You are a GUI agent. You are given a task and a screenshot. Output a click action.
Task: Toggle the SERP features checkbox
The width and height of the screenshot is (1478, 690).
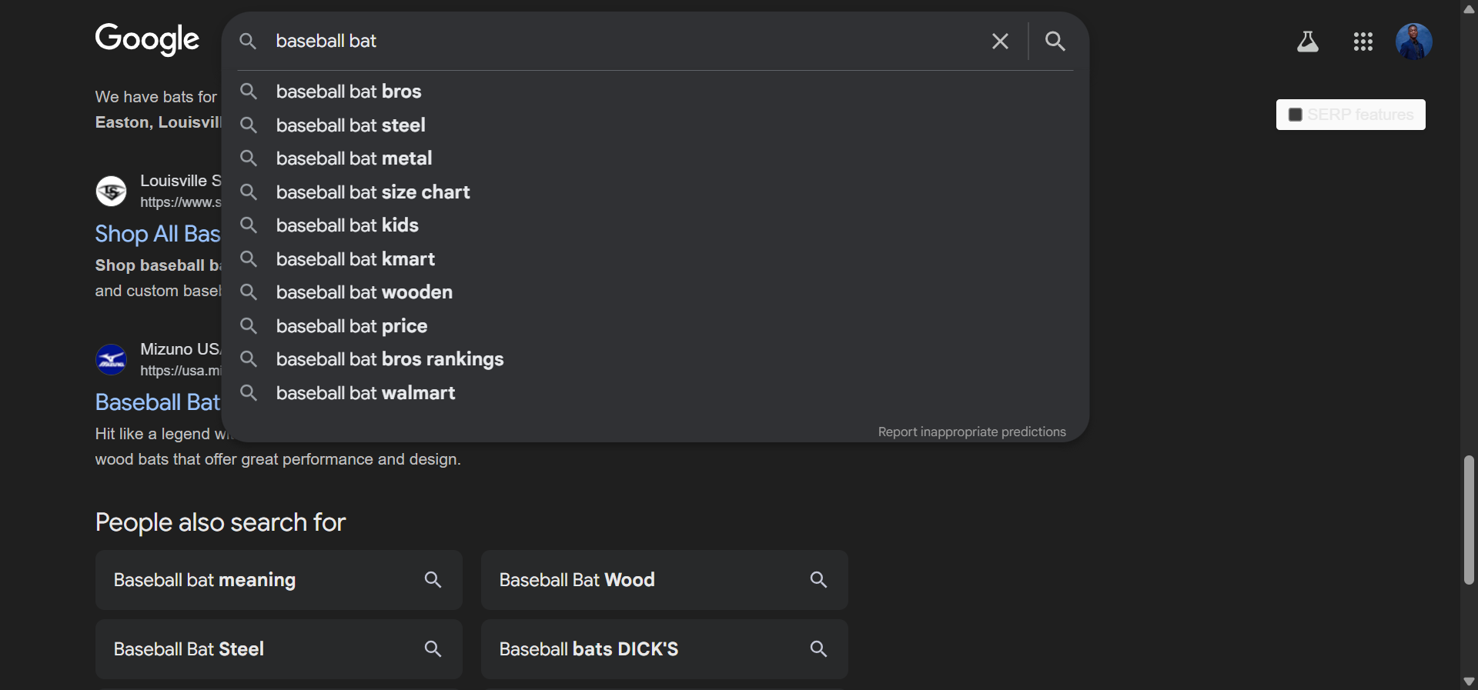click(x=1296, y=115)
